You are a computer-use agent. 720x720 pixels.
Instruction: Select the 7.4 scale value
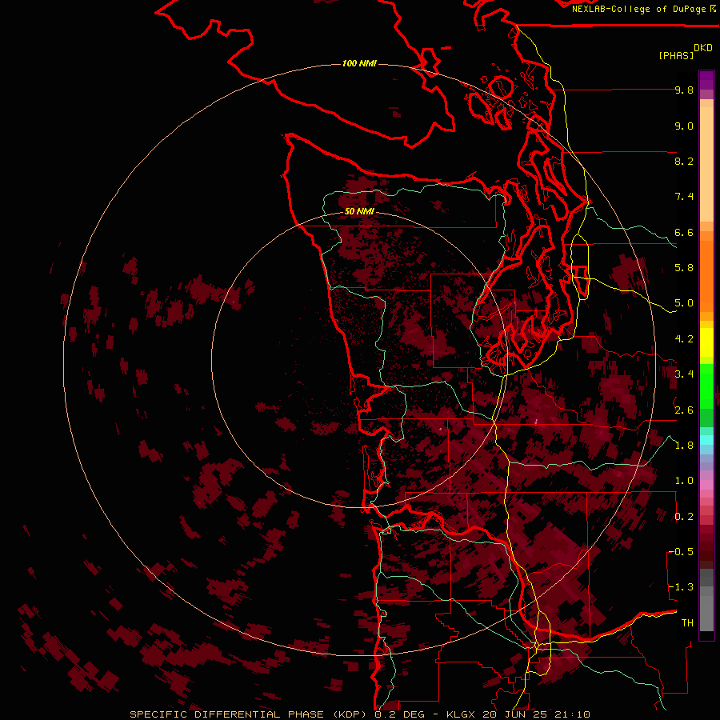point(684,197)
